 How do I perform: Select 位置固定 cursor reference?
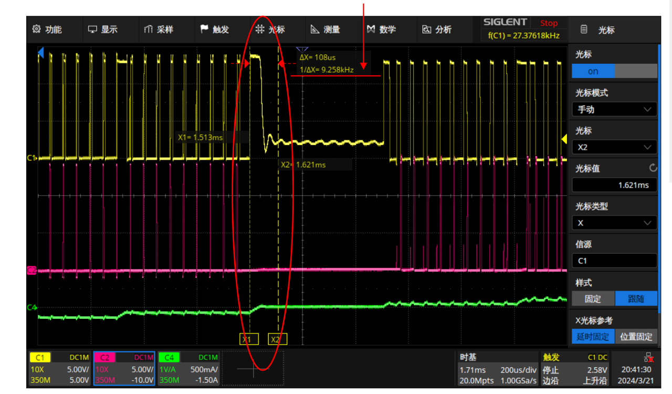click(x=636, y=337)
